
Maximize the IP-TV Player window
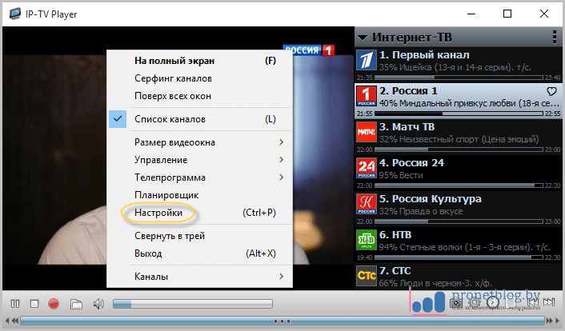(x=507, y=14)
